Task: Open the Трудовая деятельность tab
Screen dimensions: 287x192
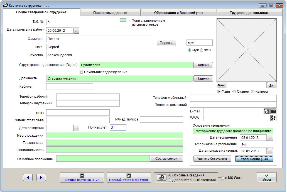Action: point(249,13)
